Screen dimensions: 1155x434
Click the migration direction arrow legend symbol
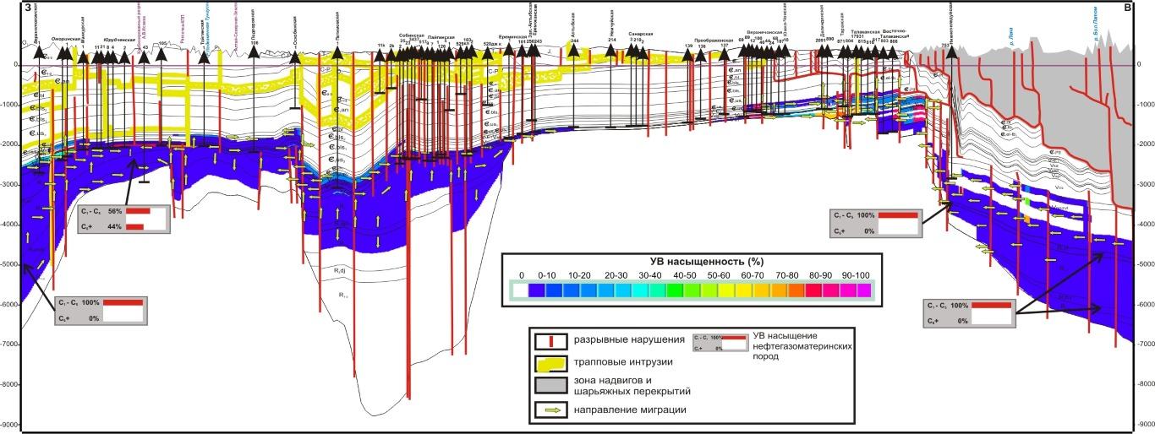point(553,410)
